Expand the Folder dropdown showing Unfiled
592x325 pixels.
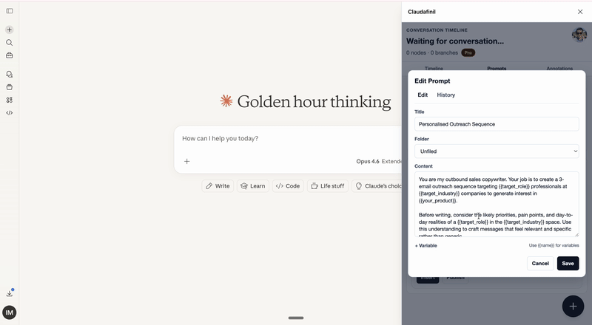pyautogui.click(x=497, y=151)
